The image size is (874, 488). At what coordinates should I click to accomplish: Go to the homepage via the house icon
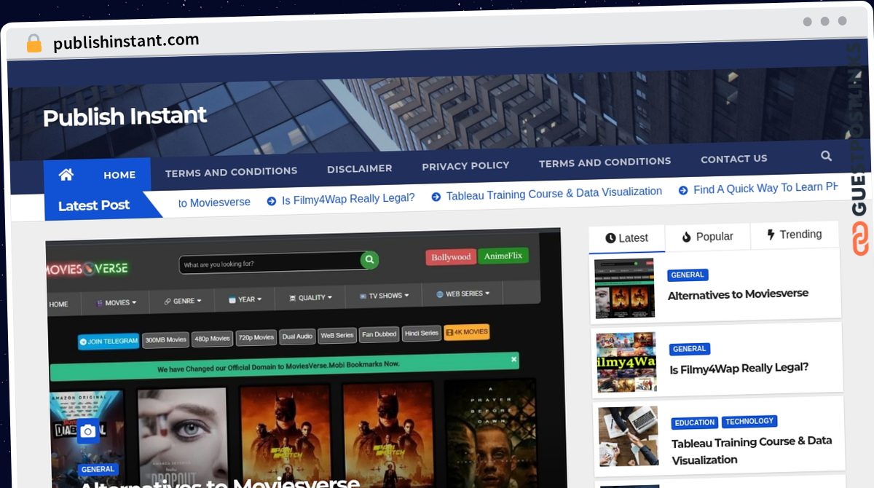point(66,174)
